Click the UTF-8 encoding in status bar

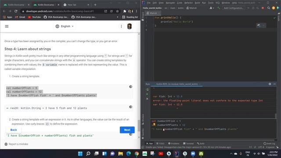click(x=261, y=147)
